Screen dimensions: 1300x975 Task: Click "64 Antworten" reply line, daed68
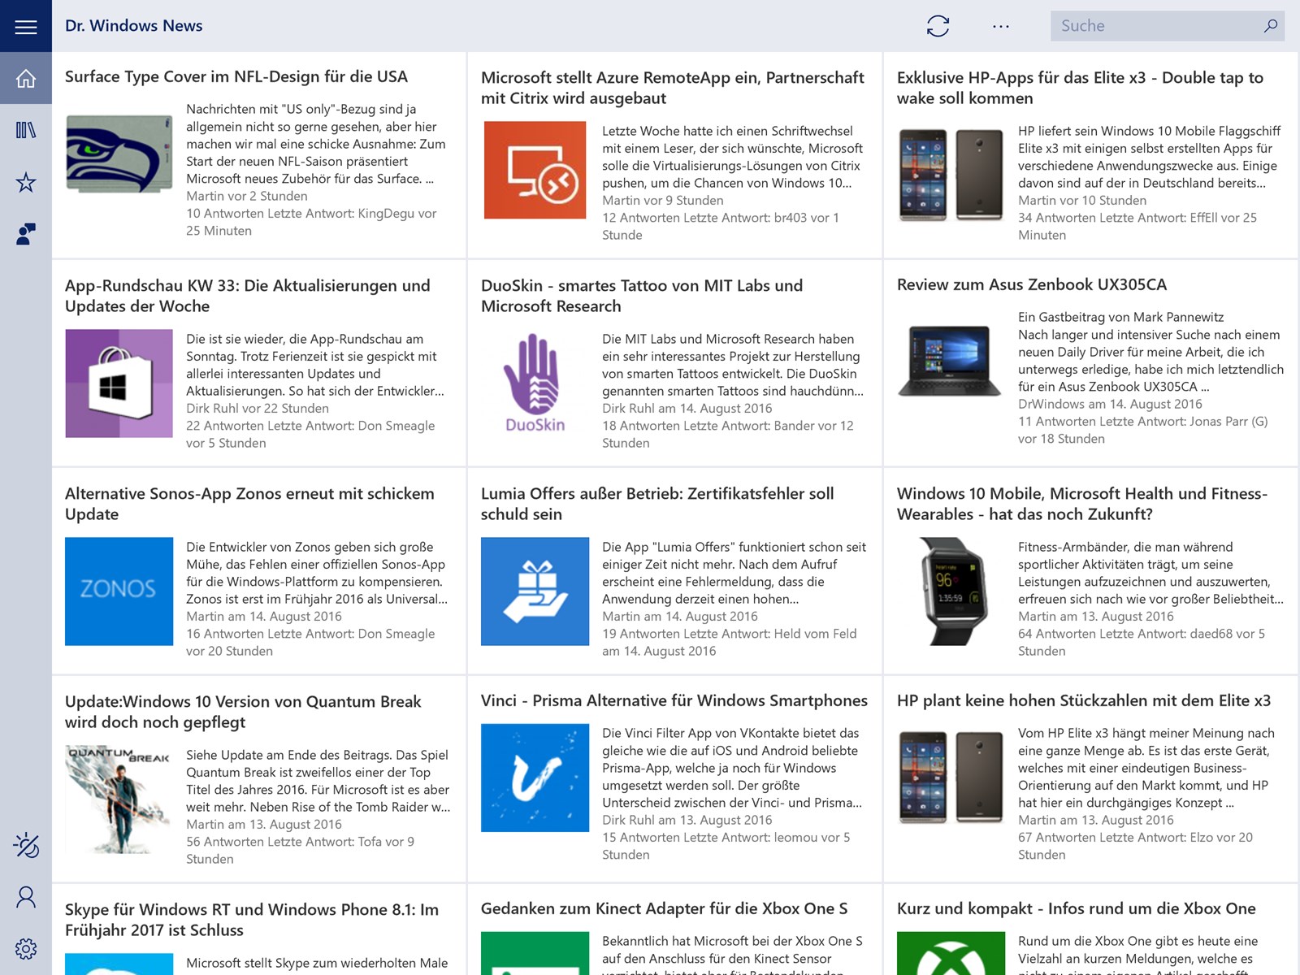tap(1142, 642)
